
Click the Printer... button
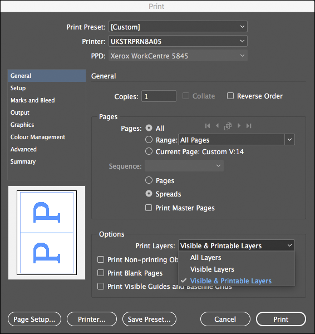tap(92, 319)
